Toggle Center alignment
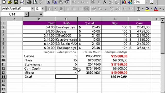Viewport: 165px width, 93px height. click(74, 9)
